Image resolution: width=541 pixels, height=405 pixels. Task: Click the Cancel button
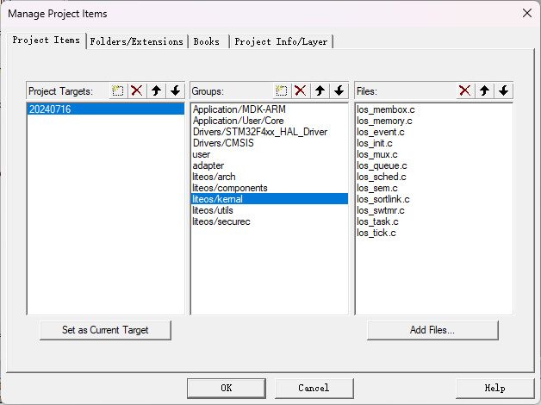coord(314,388)
